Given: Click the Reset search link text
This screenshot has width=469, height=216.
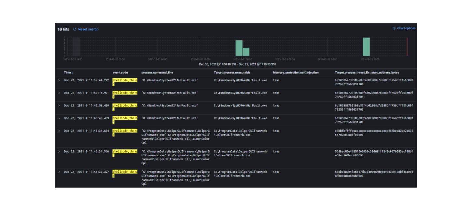Looking at the screenshot, I should tap(88, 29).
